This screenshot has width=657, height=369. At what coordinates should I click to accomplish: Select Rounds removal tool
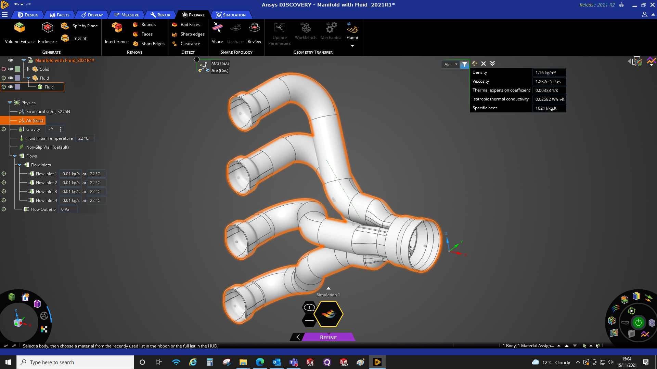pyautogui.click(x=144, y=25)
